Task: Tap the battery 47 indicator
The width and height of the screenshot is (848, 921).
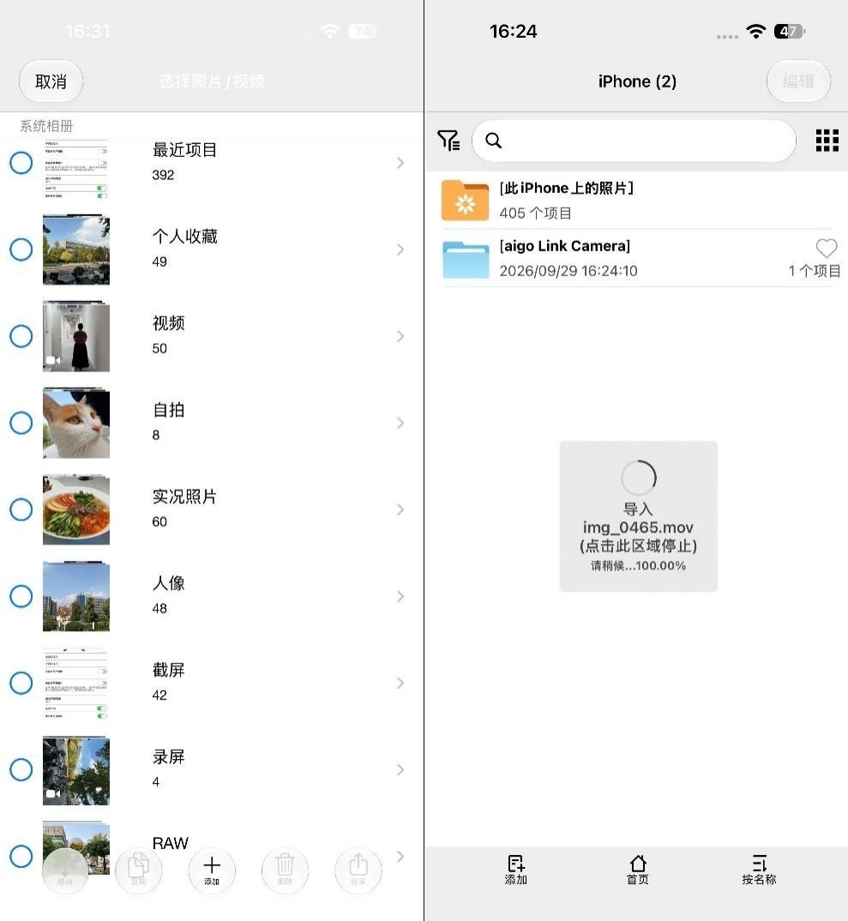Action: click(790, 31)
